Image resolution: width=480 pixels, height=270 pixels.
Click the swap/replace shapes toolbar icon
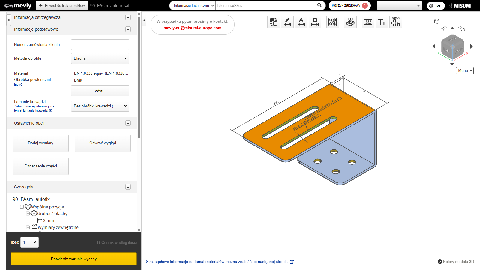coord(273,22)
